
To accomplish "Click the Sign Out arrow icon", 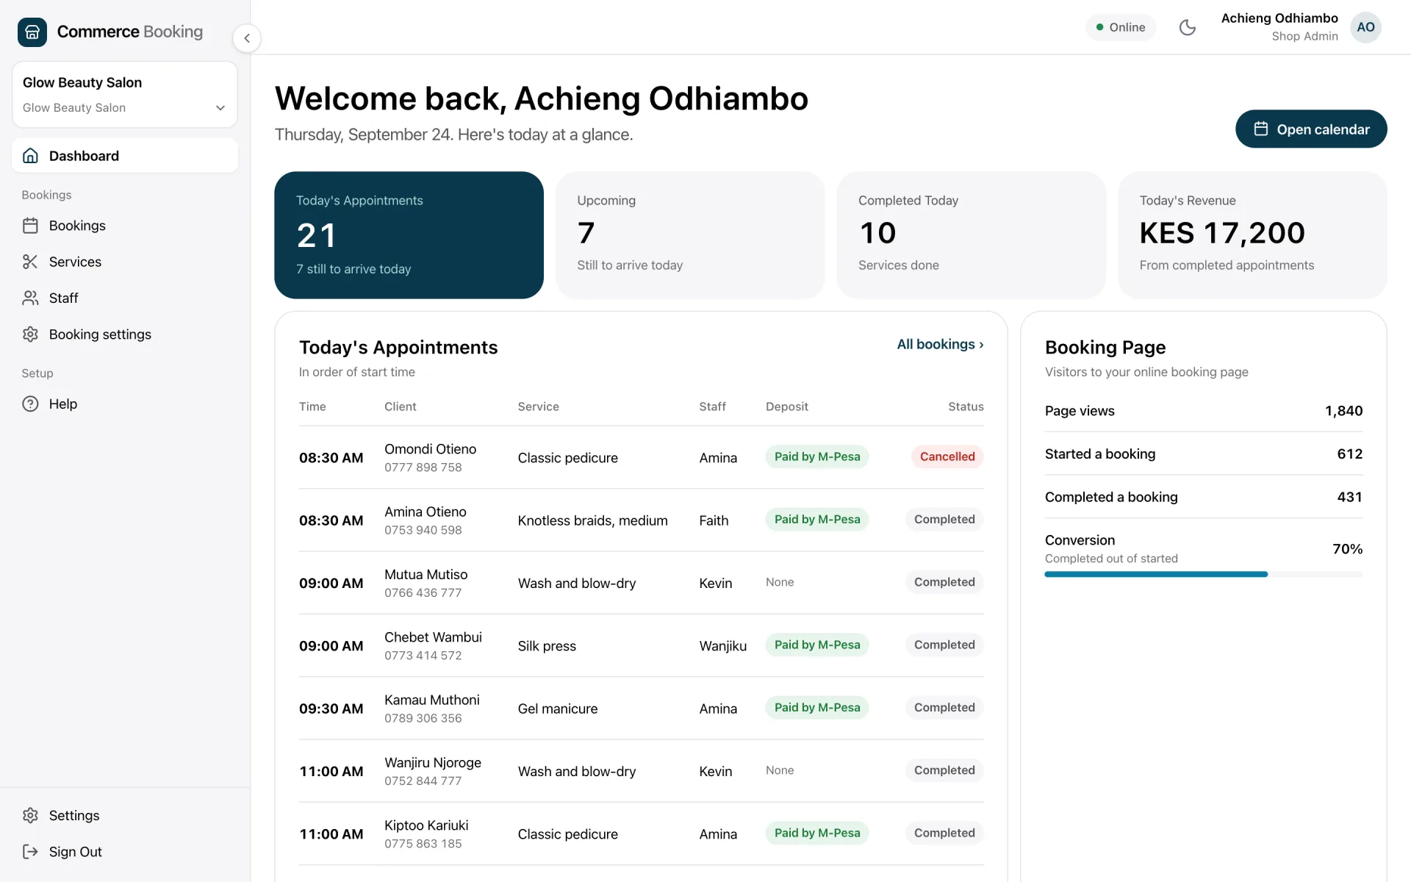I will point(30,851).
